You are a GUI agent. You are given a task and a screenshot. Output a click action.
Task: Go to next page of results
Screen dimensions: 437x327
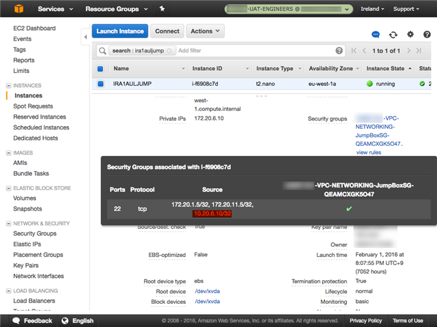pyautogui.click(x=408, y=50)
